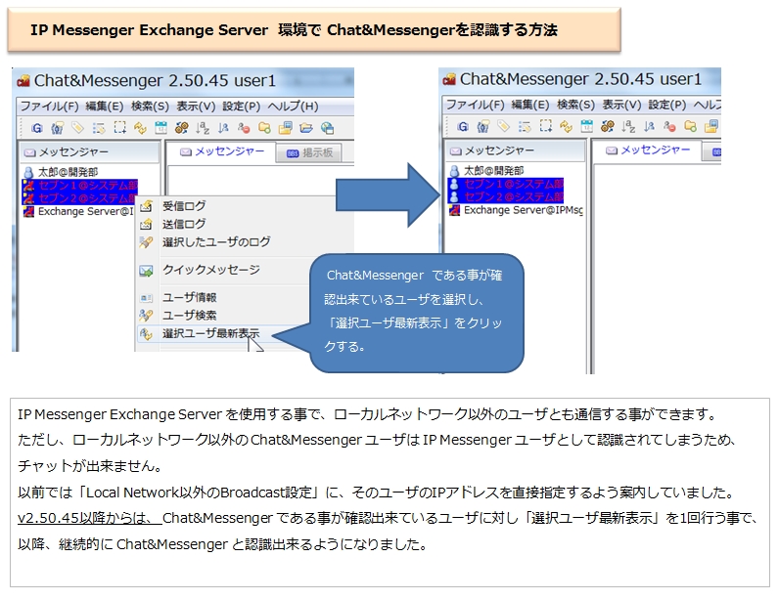Choose 送信ログ from the context menu
This screenshot has height=600, width=779.
[x=184, y=224]
